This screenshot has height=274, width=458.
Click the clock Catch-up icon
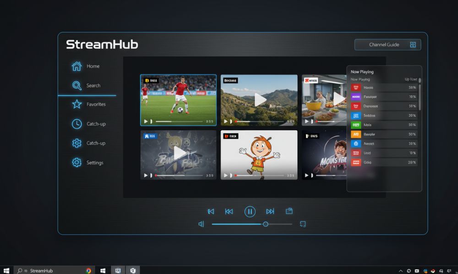pos(76,124)
